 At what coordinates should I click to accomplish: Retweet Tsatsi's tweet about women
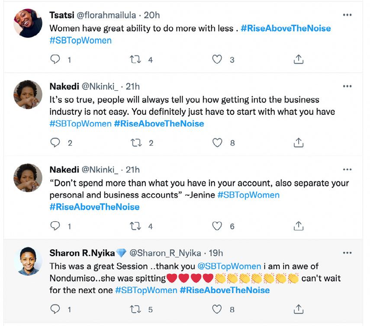click(x=135, y=59)
